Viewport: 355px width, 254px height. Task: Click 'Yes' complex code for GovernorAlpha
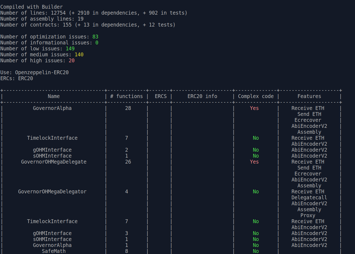click(254, 108)
